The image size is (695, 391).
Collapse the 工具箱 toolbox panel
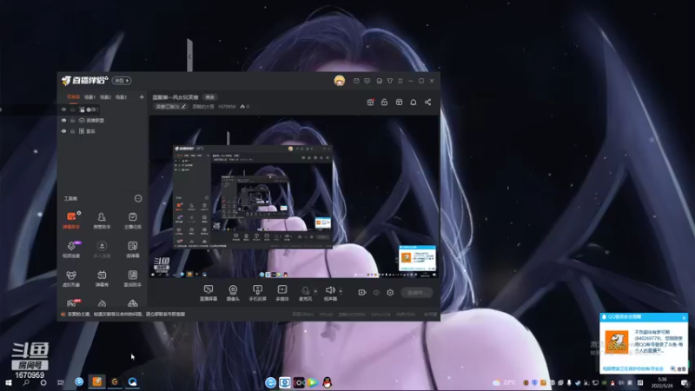pos(138,199)
